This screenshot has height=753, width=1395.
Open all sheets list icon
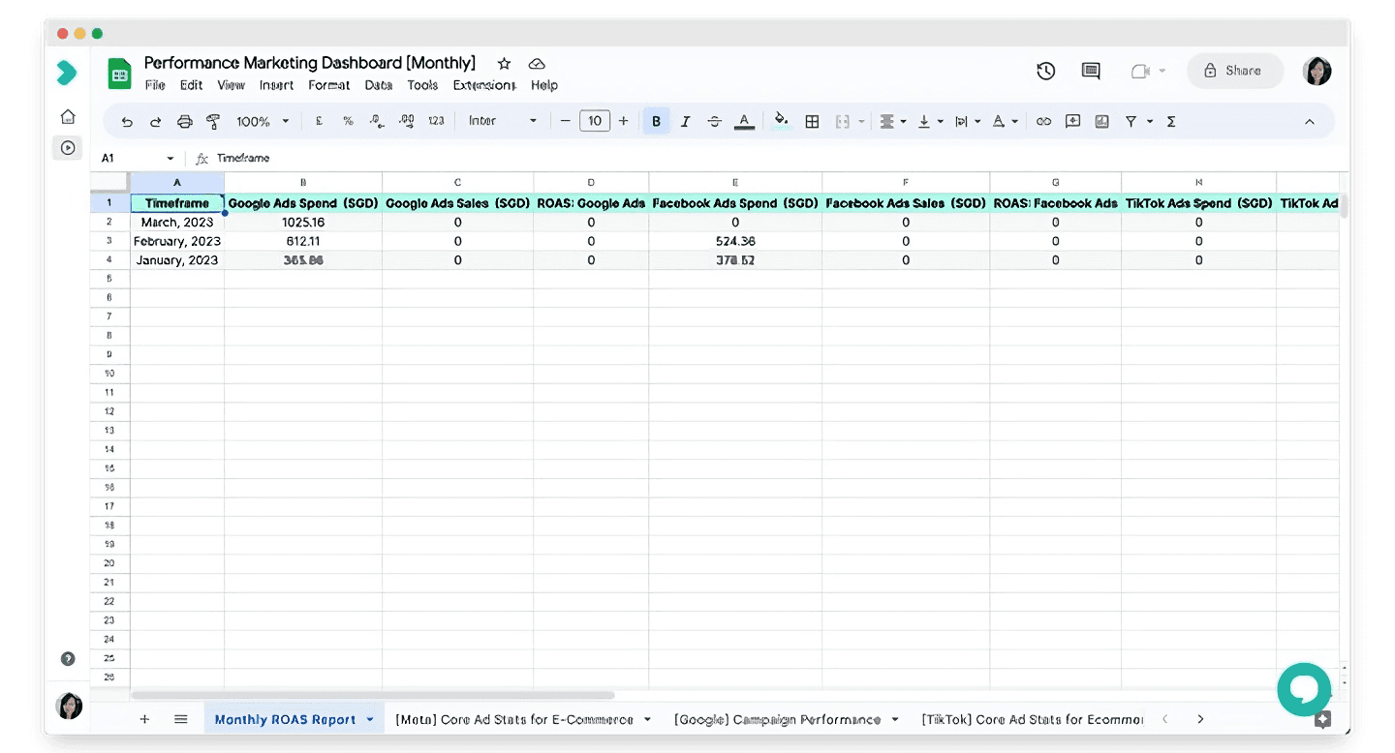[180, 719]
